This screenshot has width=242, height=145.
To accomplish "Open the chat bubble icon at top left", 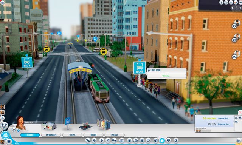I will click(2, 3).
